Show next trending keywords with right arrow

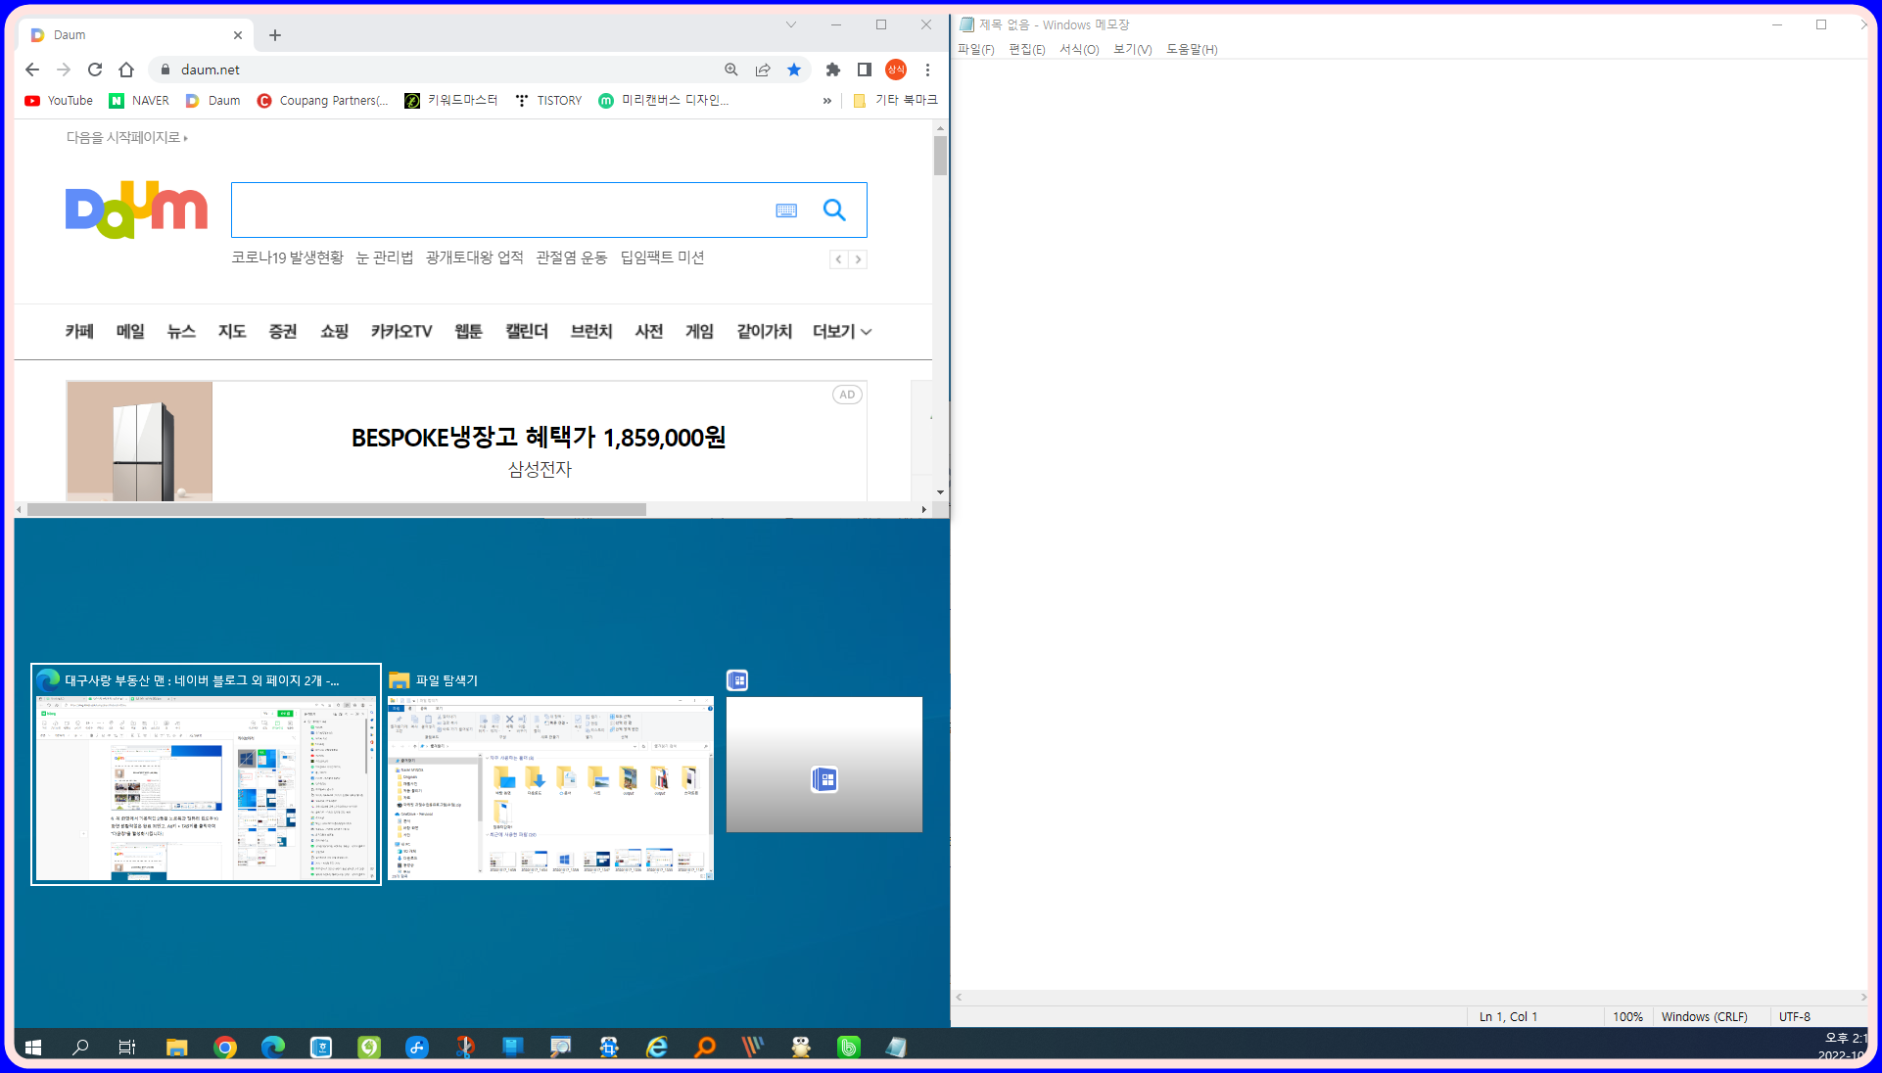coord(858,259)
